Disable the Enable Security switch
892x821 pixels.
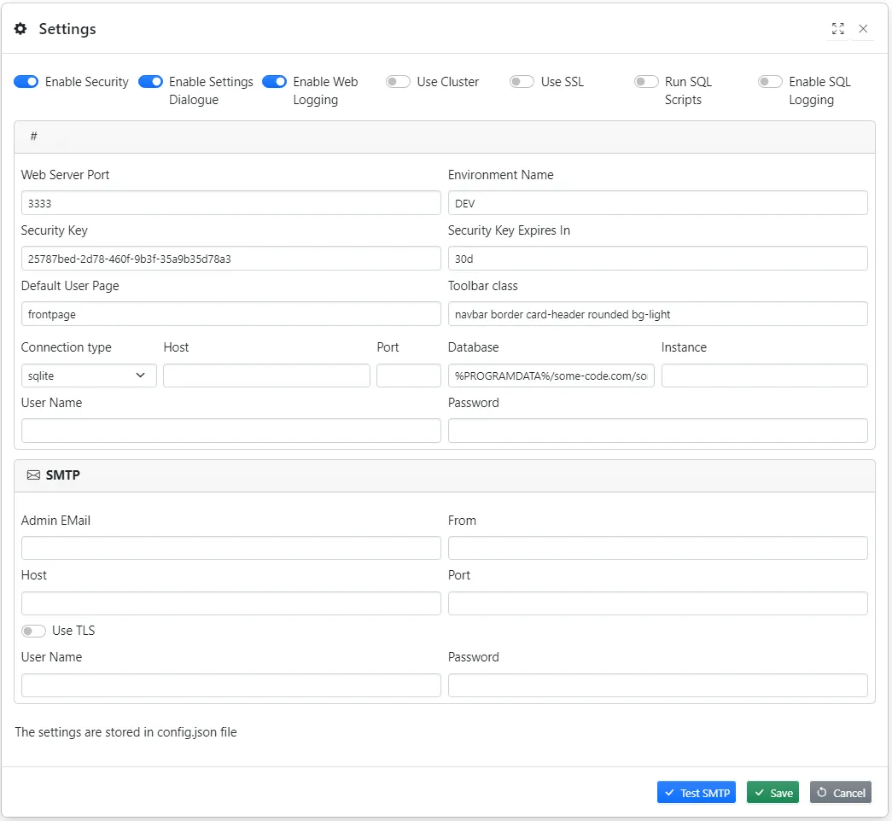point(26,82)
